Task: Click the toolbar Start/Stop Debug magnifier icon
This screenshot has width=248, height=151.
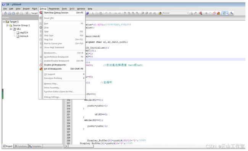Action: click(201, 13)
